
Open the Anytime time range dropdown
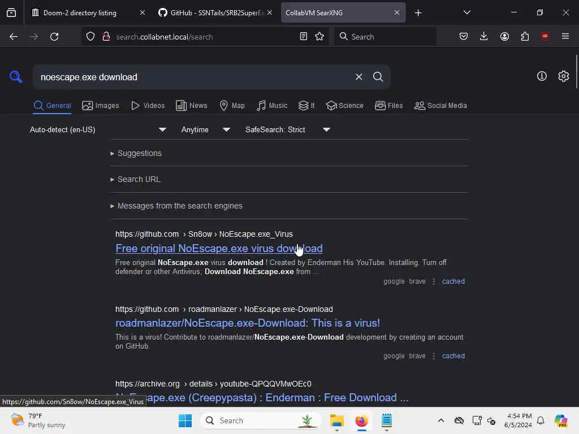(206, 129)
